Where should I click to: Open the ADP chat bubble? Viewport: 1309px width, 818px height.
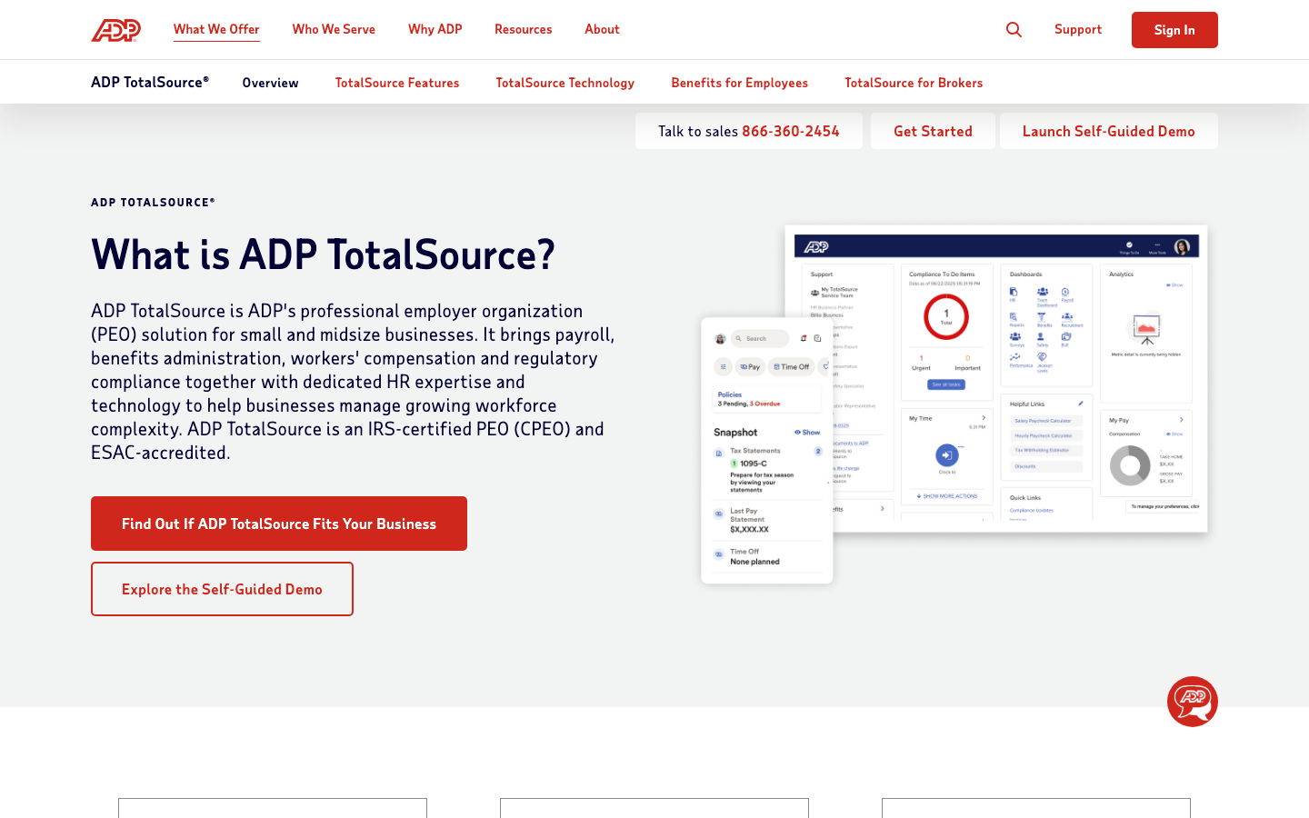[x=1193, y=702]
